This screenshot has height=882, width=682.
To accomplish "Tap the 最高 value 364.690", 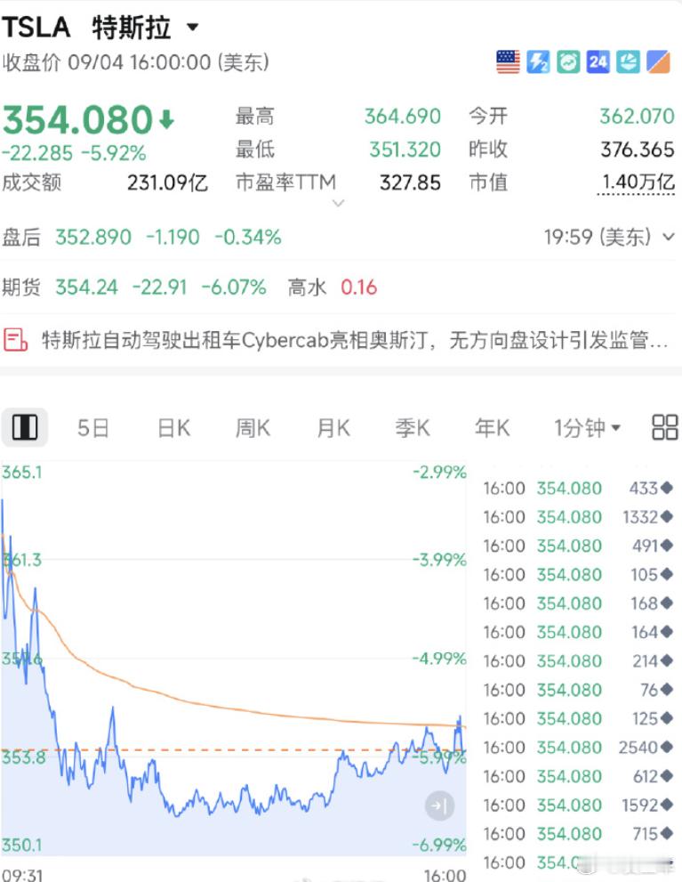I will point(402,117).
